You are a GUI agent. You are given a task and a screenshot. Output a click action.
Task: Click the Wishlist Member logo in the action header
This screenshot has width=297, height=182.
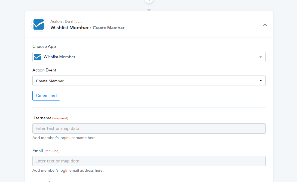(x=39, y=24)
